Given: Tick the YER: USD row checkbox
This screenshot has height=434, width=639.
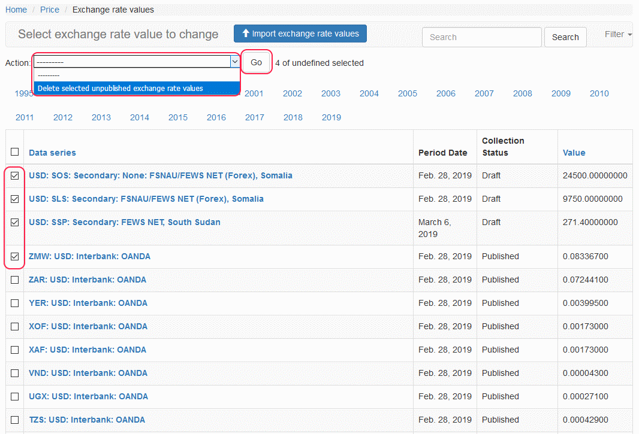Looking at the screenshot, I should click(x=15, y=304).
